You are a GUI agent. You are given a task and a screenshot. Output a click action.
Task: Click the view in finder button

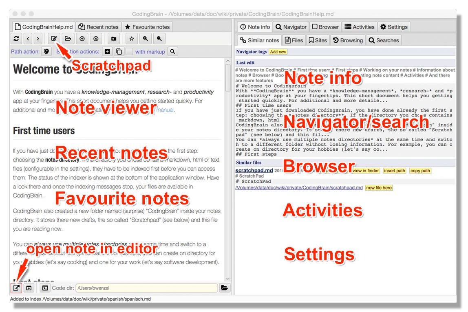(x=366, y=171)
